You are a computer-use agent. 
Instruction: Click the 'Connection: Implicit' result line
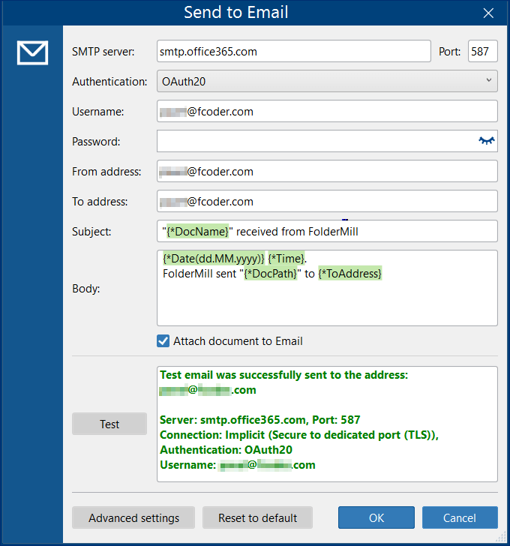pos(299,434)
